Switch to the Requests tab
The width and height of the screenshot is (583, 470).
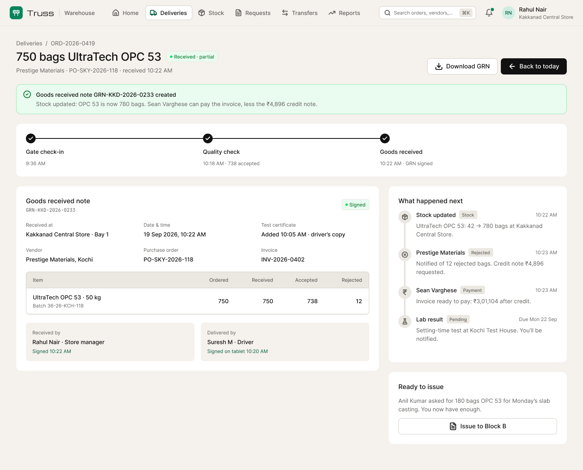253,13
